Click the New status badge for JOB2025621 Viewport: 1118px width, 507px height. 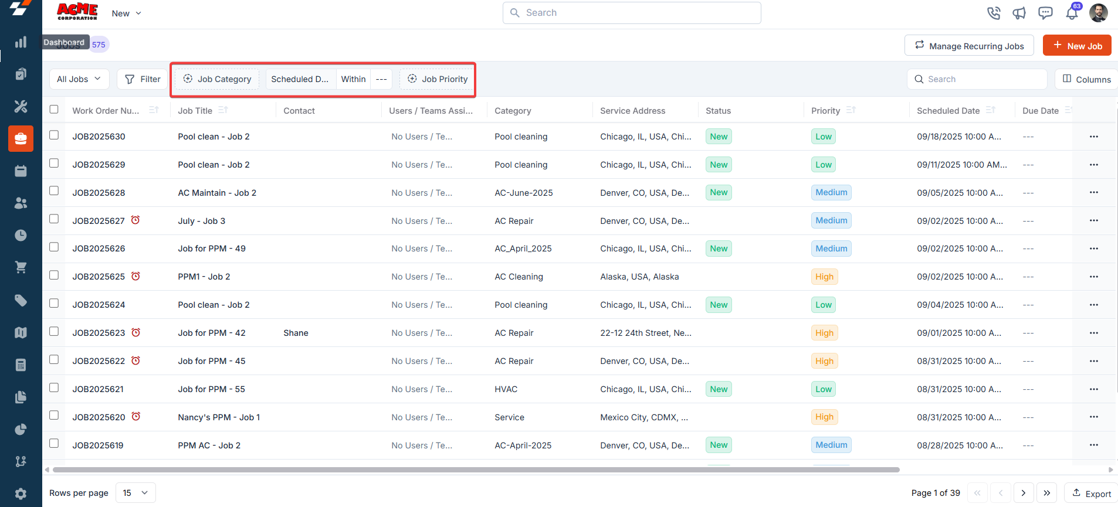719,389
